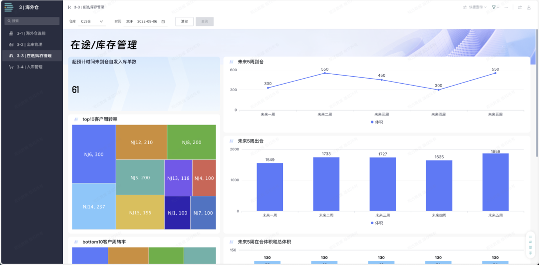The width and height of the screenshot is (539, 265).
Task: Click the 61 overdue orders value
Action: (x=76, y=90)
